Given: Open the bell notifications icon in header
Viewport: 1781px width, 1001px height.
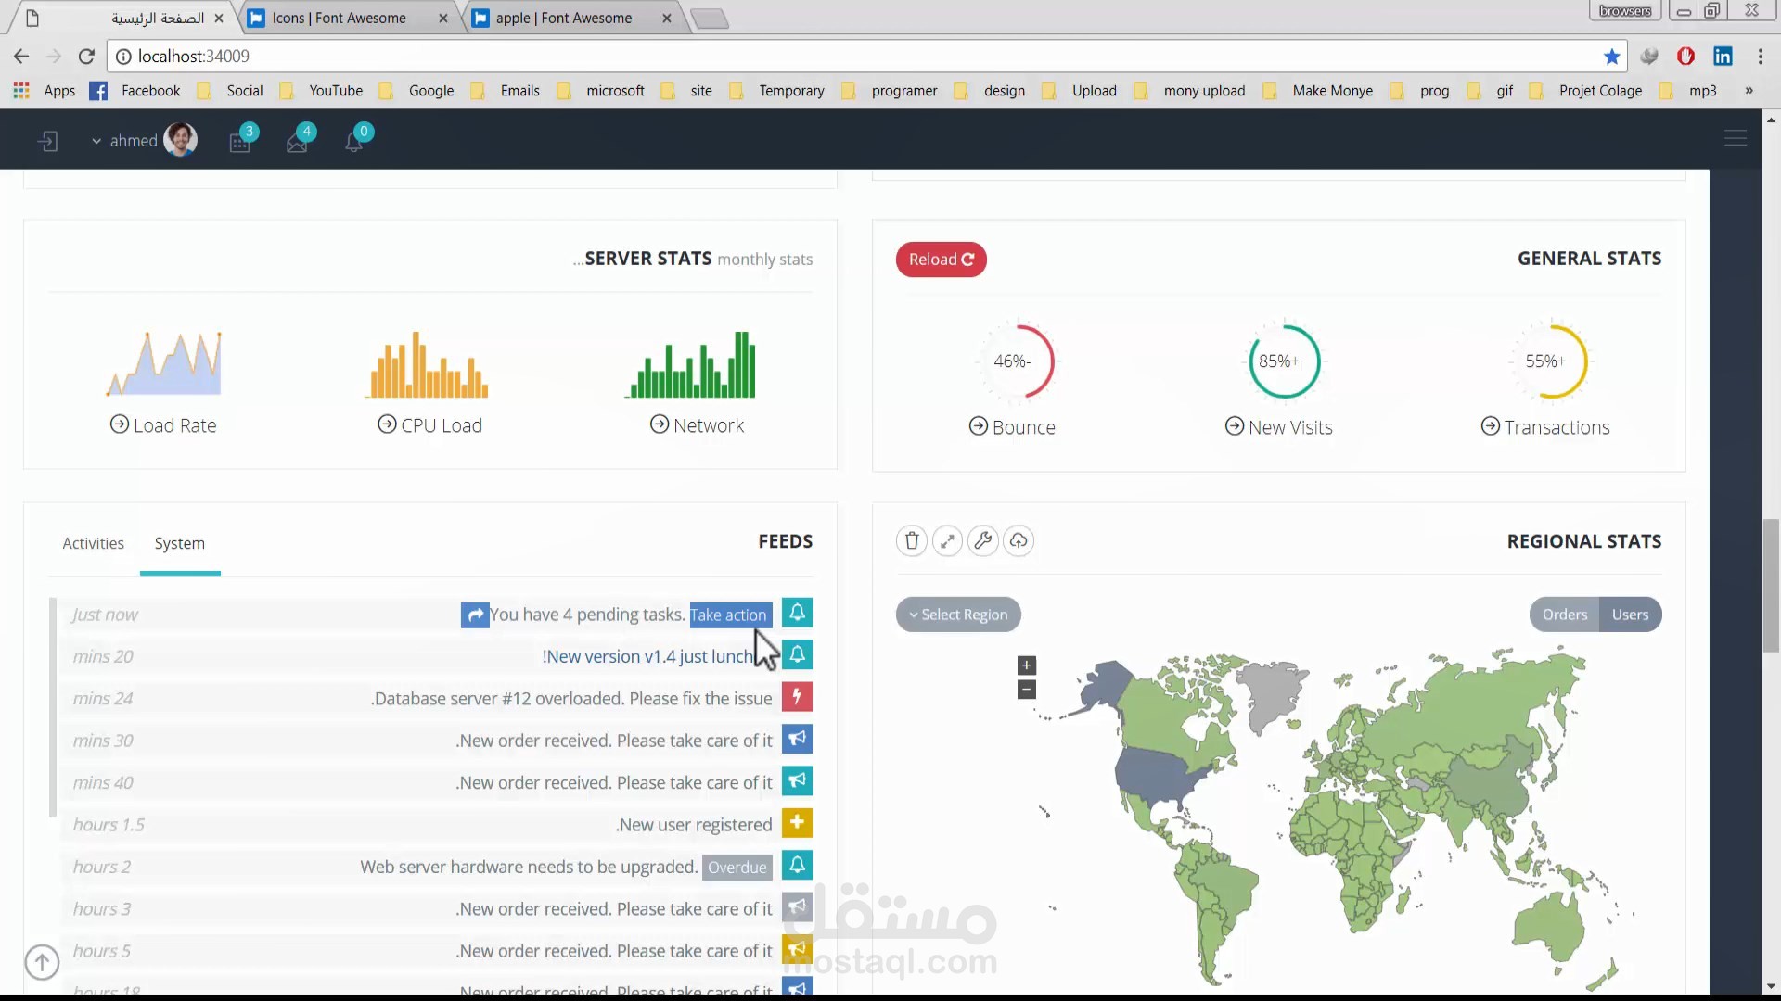Looking at the screenshot, I should point(354,141).
